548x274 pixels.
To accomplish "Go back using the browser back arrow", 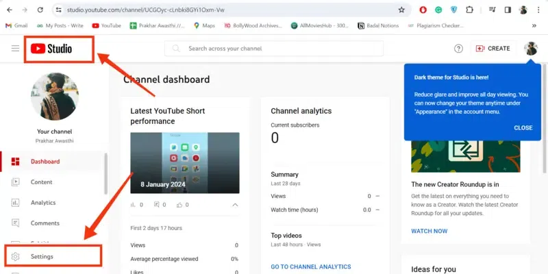I will pyautogui.click(x=10, y=10).
